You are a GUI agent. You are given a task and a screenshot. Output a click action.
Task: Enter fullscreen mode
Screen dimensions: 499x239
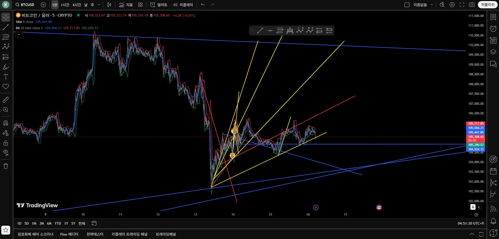pyautogui.click(x=462, y=5)
